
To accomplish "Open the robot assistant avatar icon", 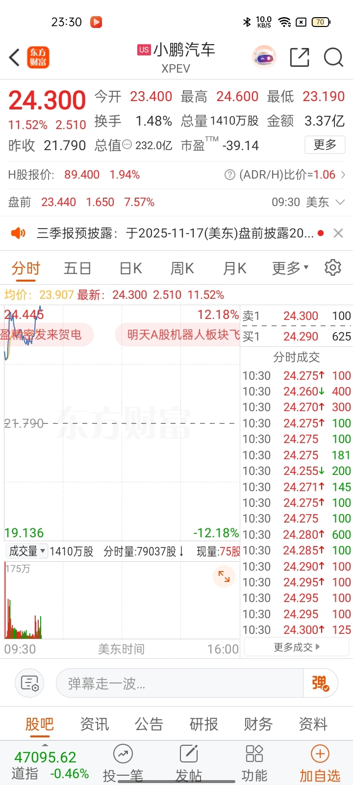I will [264, 57].
